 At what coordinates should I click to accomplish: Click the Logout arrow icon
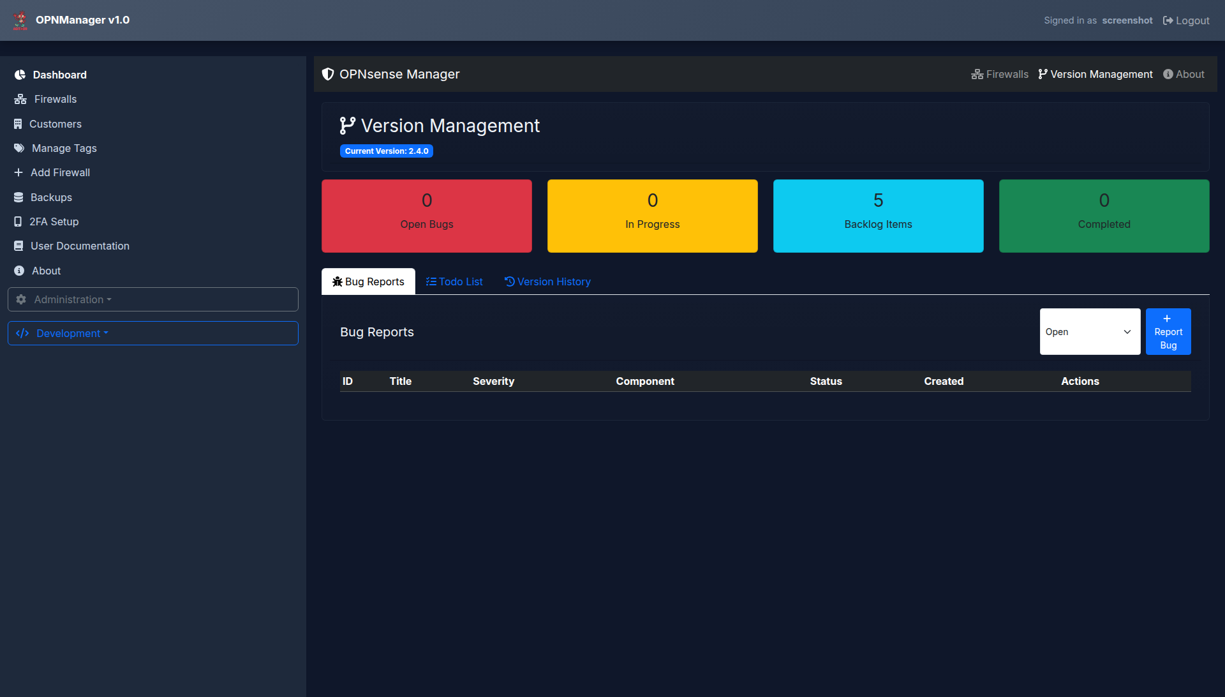pos(1168,20)
